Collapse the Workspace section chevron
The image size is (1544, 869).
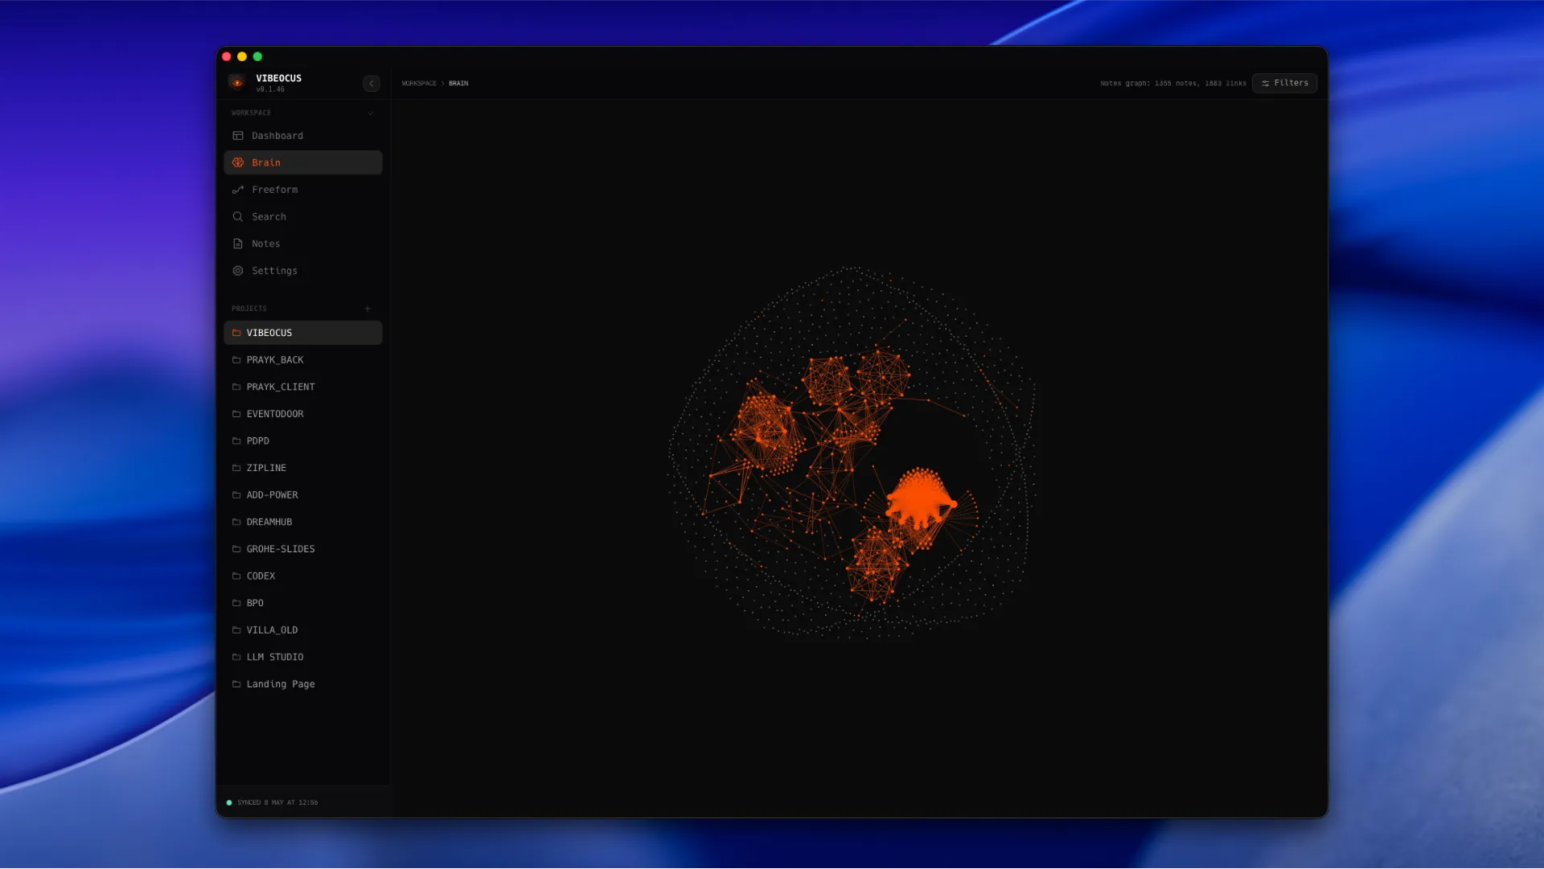coord(370,113)
